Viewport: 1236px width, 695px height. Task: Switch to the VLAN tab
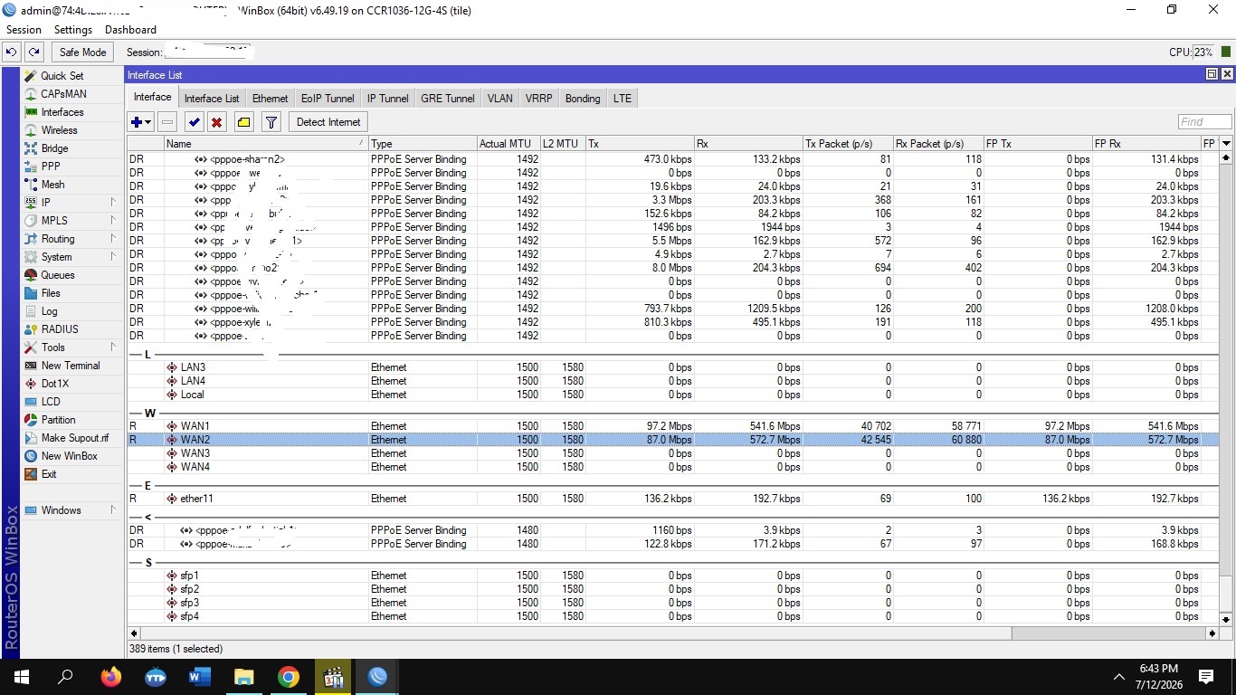point(499,99)
